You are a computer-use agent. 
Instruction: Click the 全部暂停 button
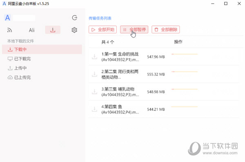pyautogui.click(x=134, y=29)
